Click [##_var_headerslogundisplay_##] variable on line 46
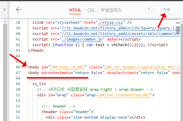 [x=140, y=67]
